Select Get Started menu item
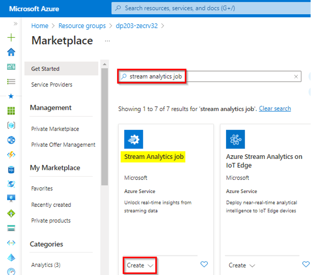The height and width of the screenshot is (275, 311). tap(61, 69)
